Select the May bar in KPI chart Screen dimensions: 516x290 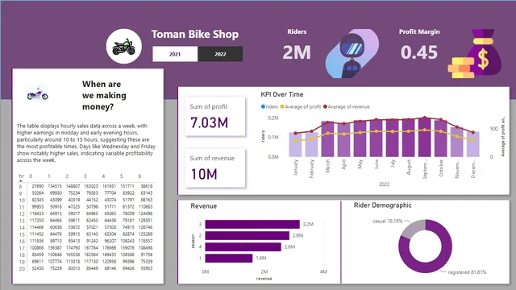click(x=360, y=139)
